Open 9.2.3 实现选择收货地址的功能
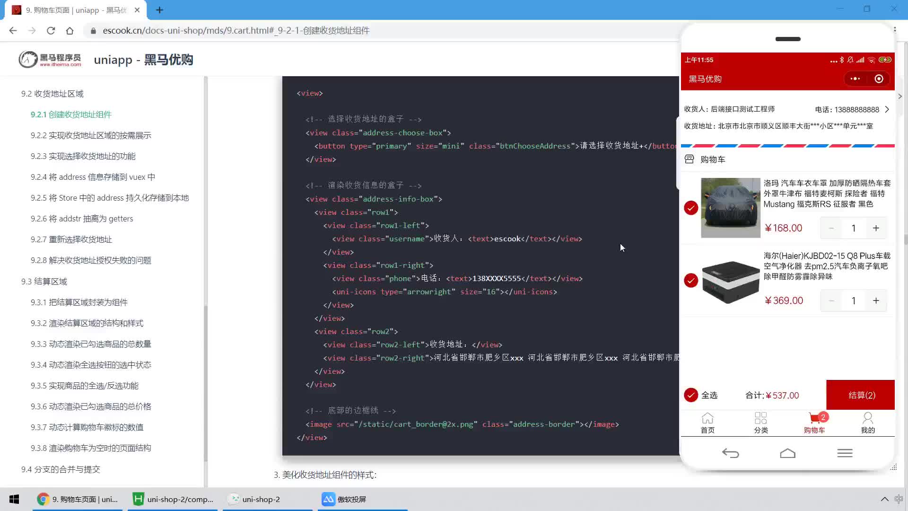Viewport: 908px width, 511px height. point(83,156)
